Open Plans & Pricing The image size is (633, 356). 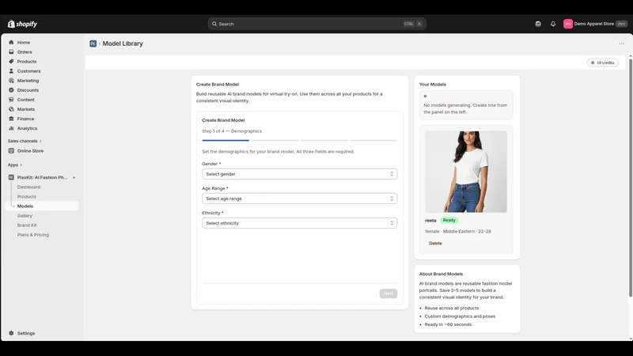[x=33, y=234]
